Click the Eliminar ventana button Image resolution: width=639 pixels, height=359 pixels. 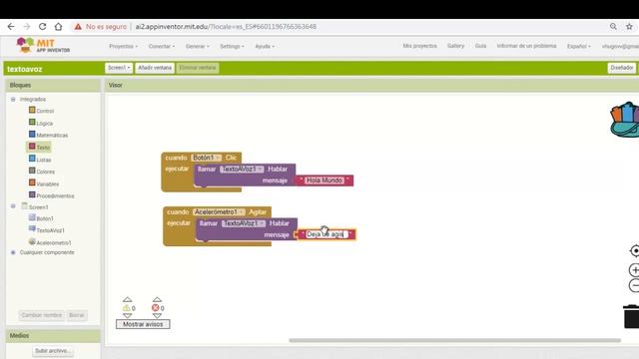[x=198, y=68]
